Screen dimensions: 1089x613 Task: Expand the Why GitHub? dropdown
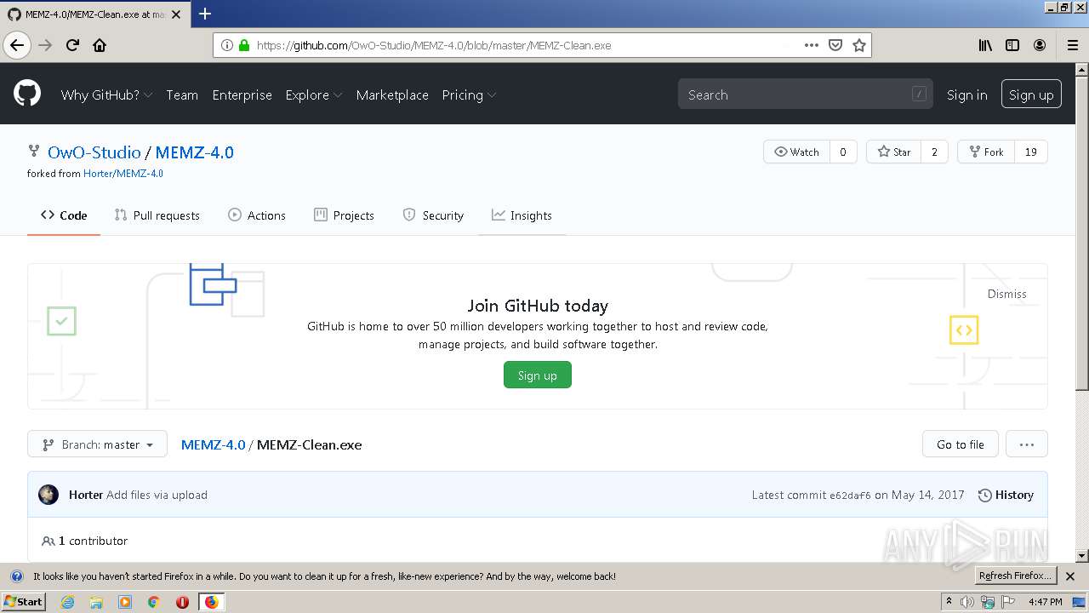pos(106,95)
